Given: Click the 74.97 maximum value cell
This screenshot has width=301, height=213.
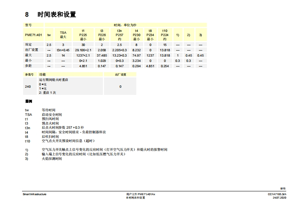Looking at the screenshot, I should 136,55.
